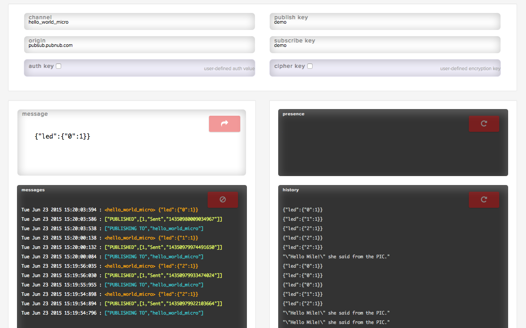Edit the channel field hello_world_micro
Screen dimensions: 526x328
tap(139, 22)
